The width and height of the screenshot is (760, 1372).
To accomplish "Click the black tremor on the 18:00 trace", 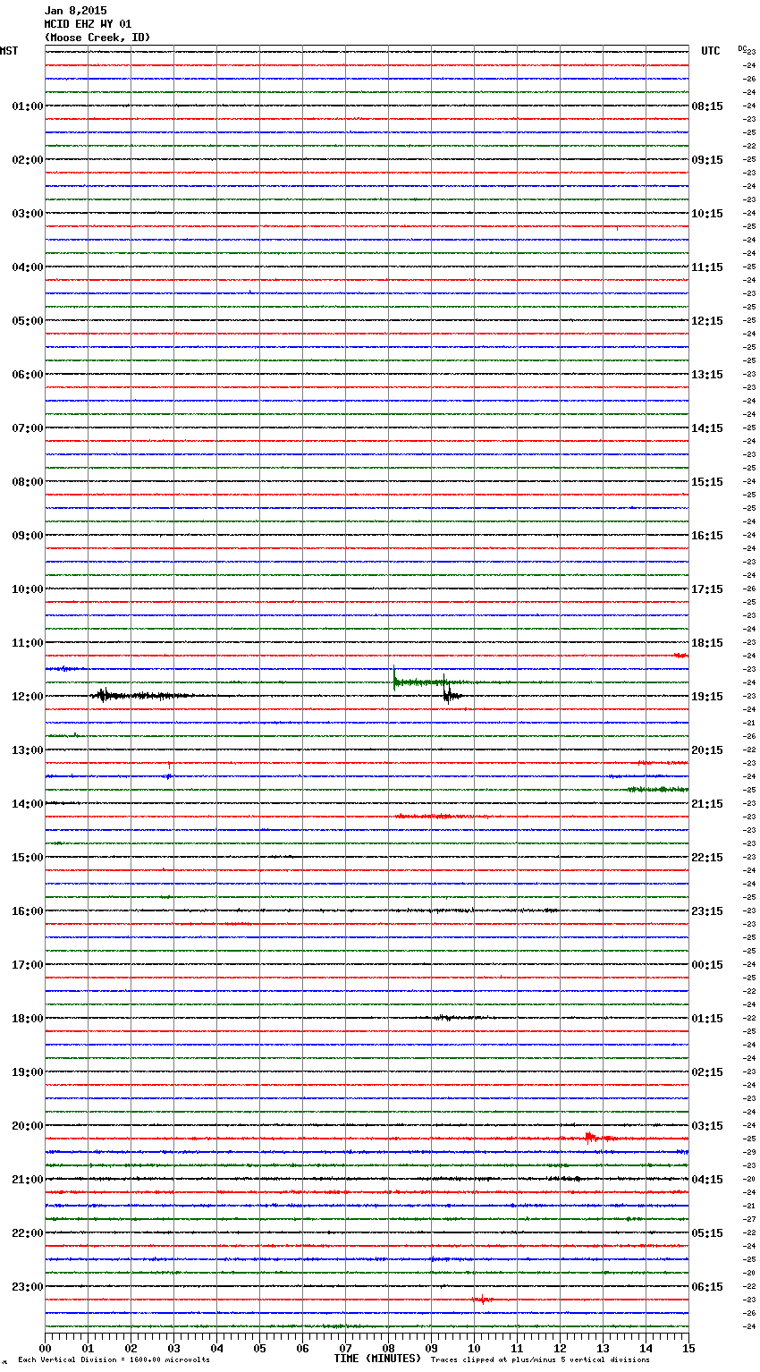I will 456,1018.
